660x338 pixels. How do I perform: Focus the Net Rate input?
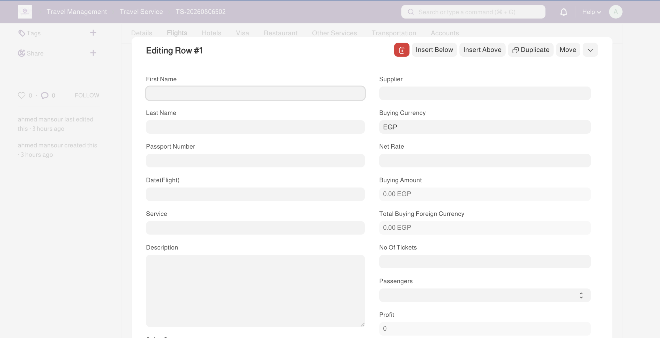pyautogui.click(x=485, y=160)
